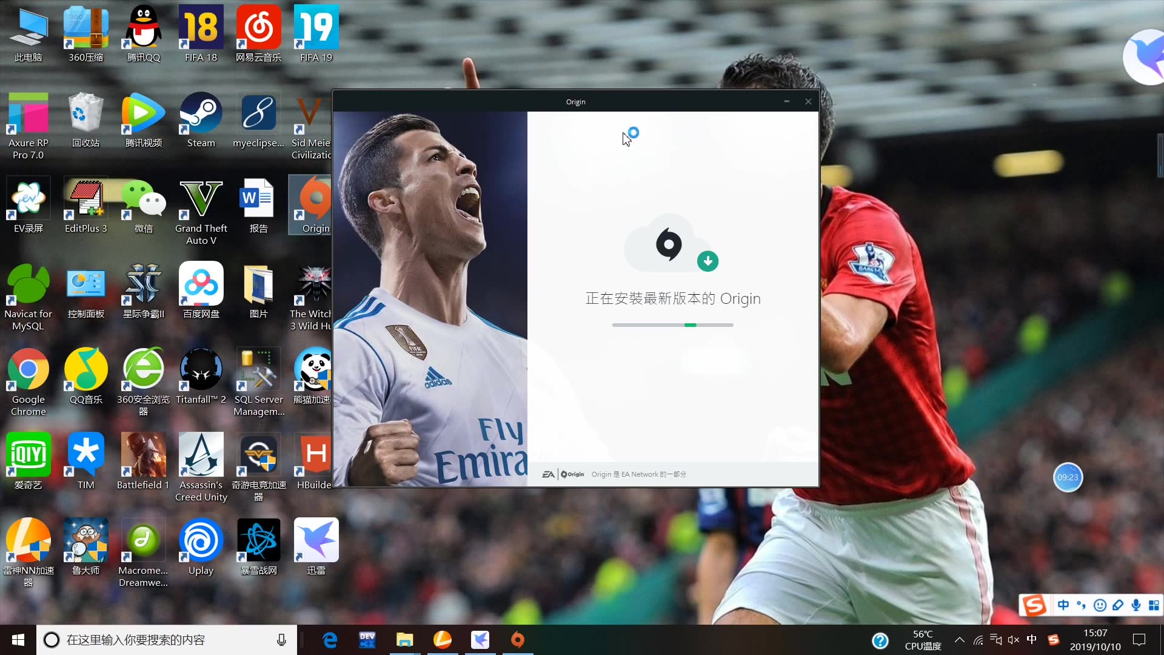Select the FIFA 18 desktop shortcut

click(x=201, y=34)
